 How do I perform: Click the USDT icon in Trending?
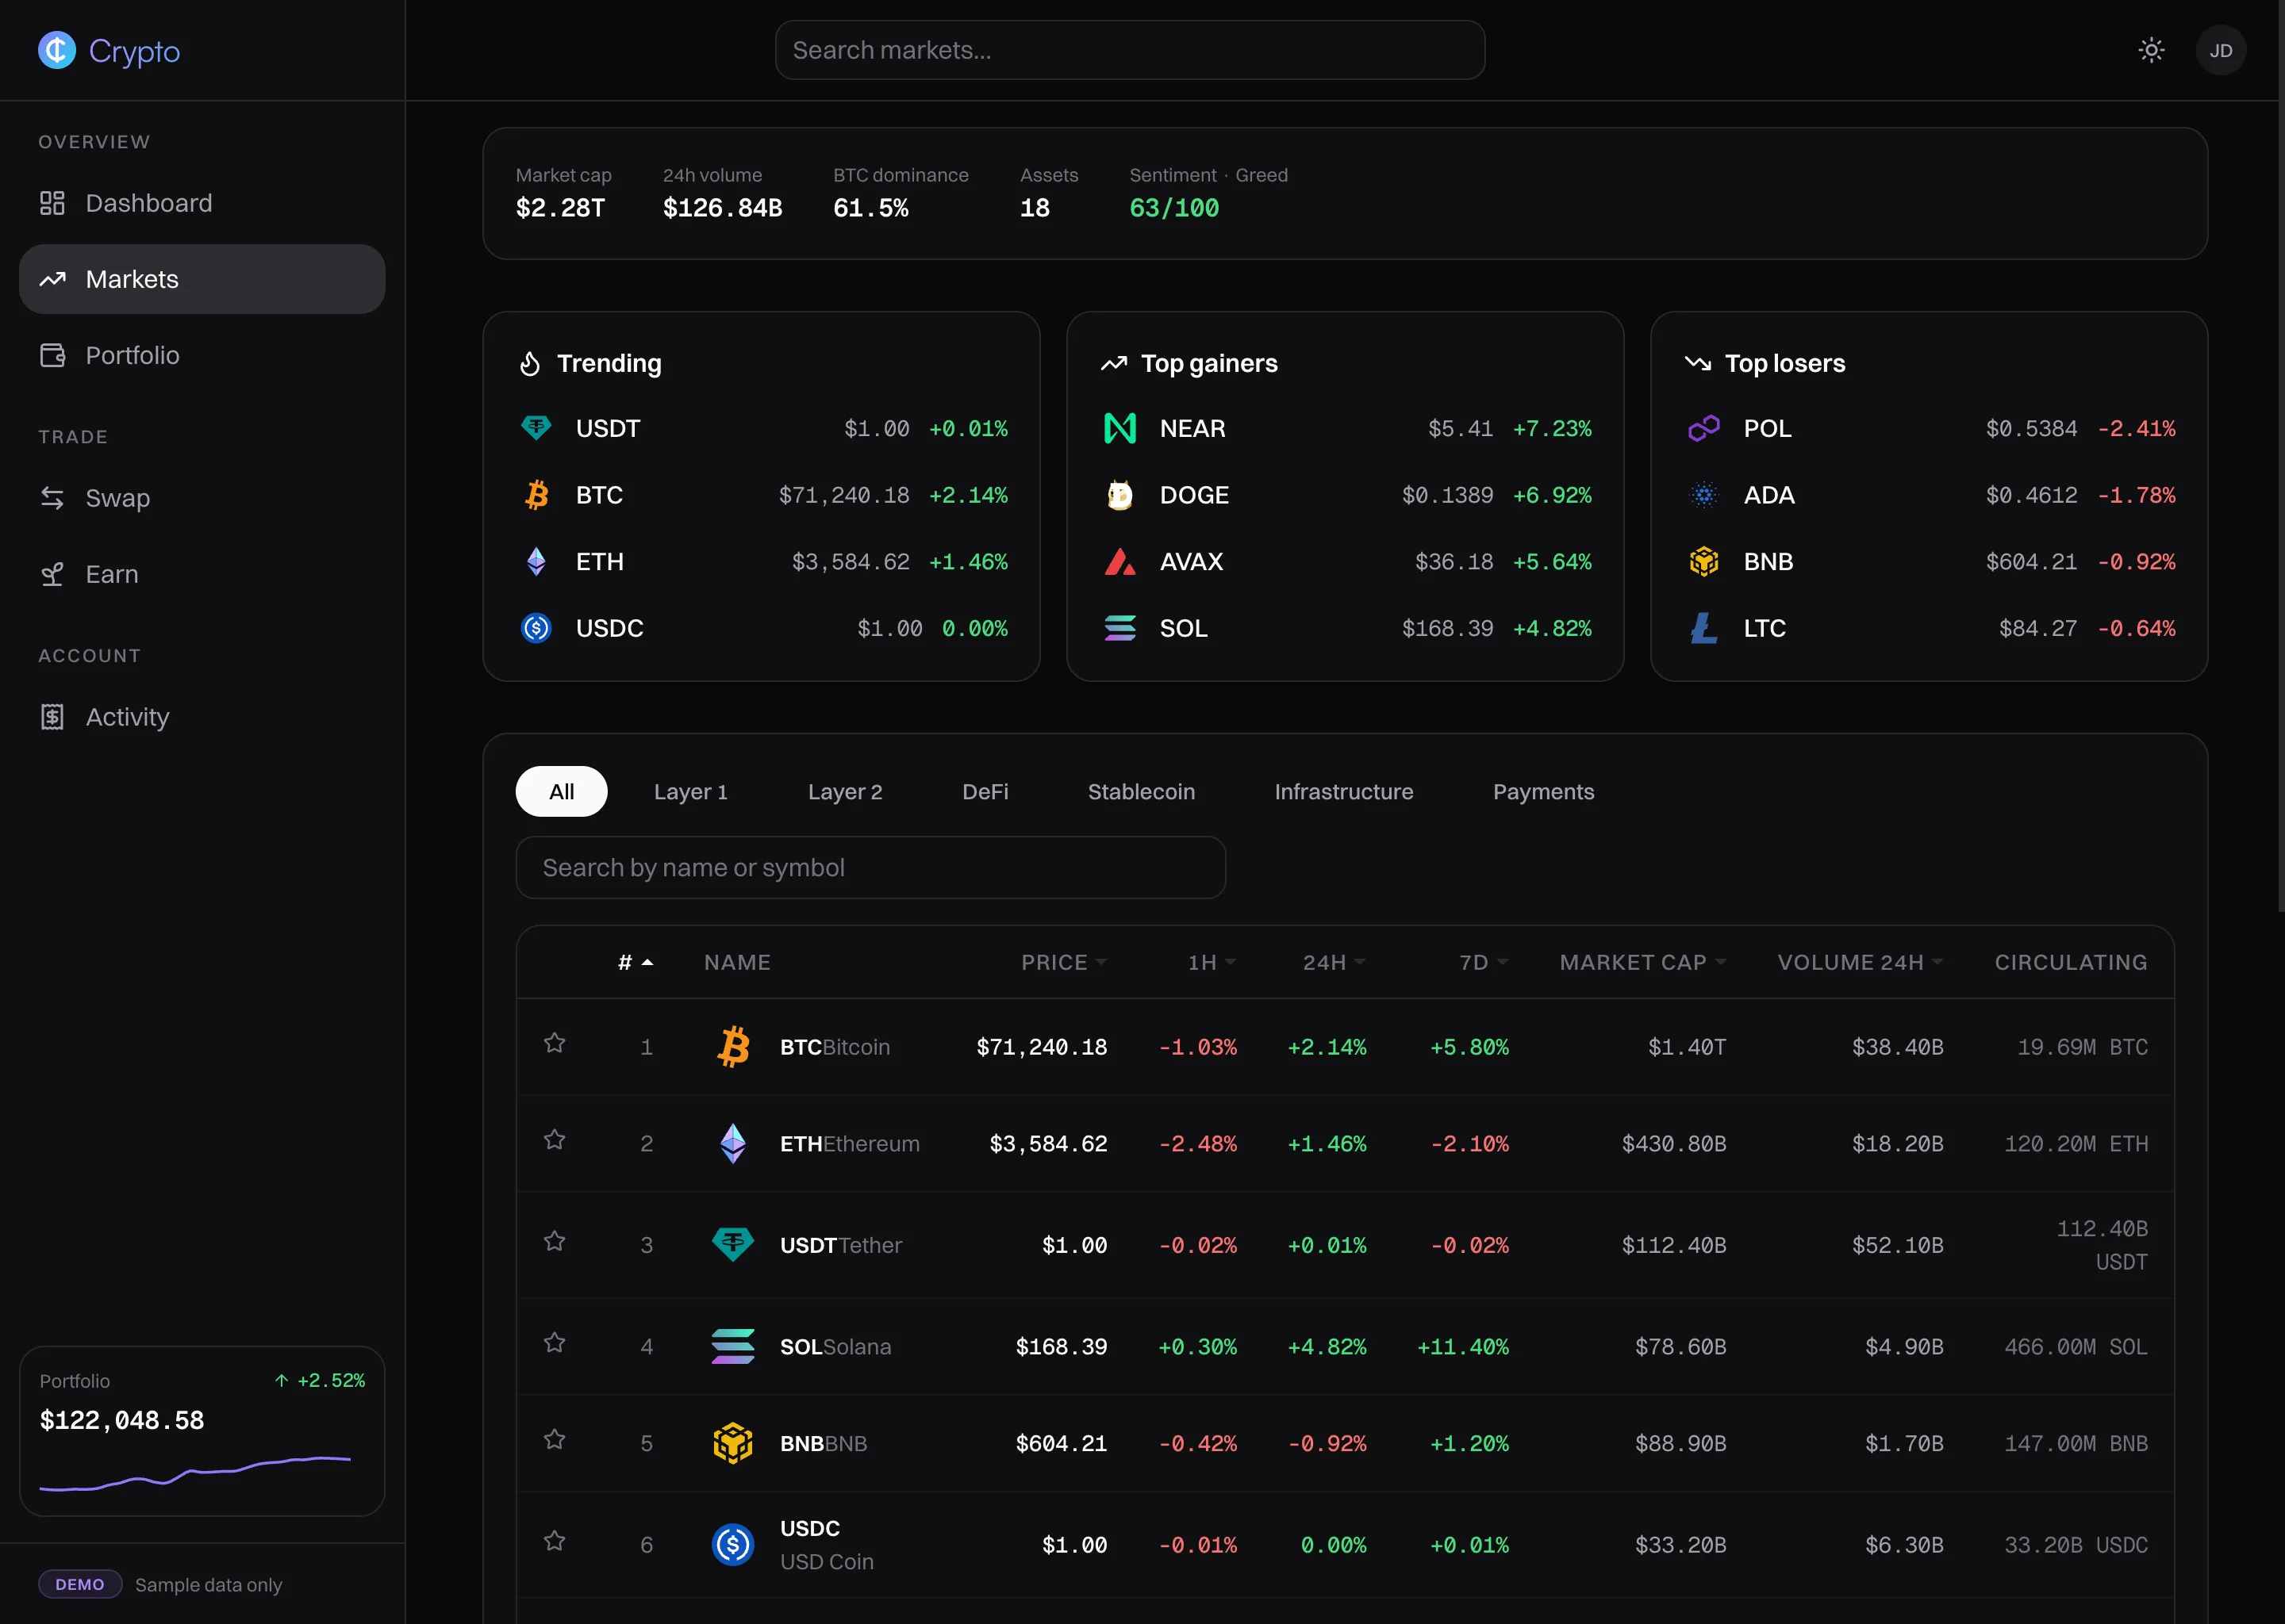coord(536,428)
